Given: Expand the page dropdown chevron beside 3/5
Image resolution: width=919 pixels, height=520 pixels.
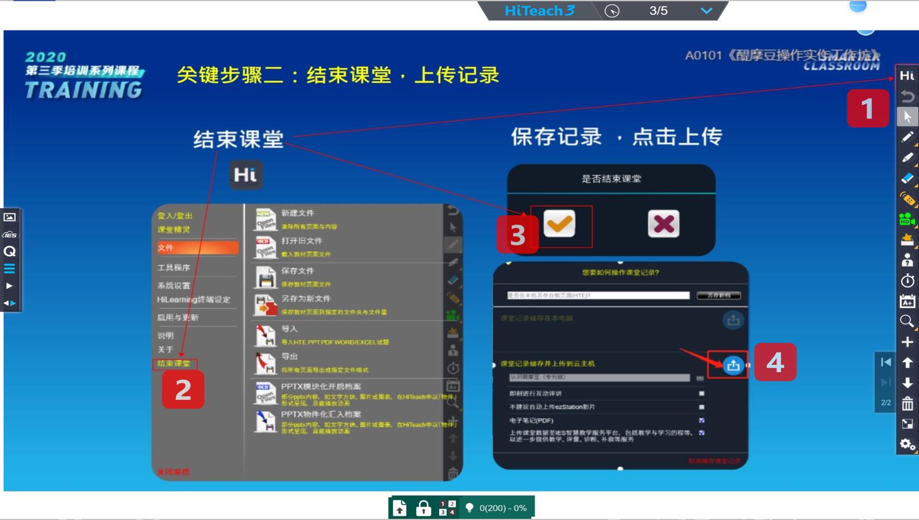Looking at the screenshot, I should [706, 11].
